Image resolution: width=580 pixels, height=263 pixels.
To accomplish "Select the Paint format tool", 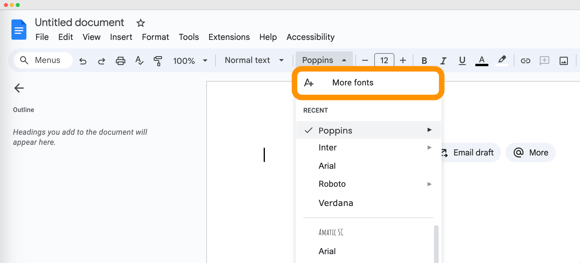I will (x=158, y=61).
